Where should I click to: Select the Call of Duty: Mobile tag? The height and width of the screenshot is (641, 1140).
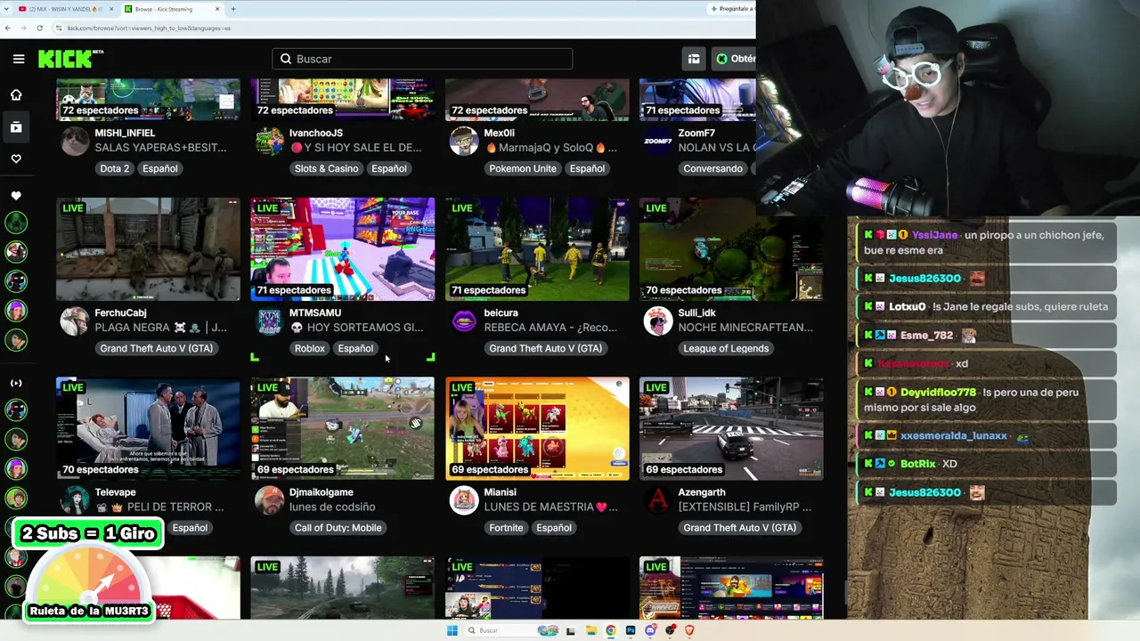(338, 528)
